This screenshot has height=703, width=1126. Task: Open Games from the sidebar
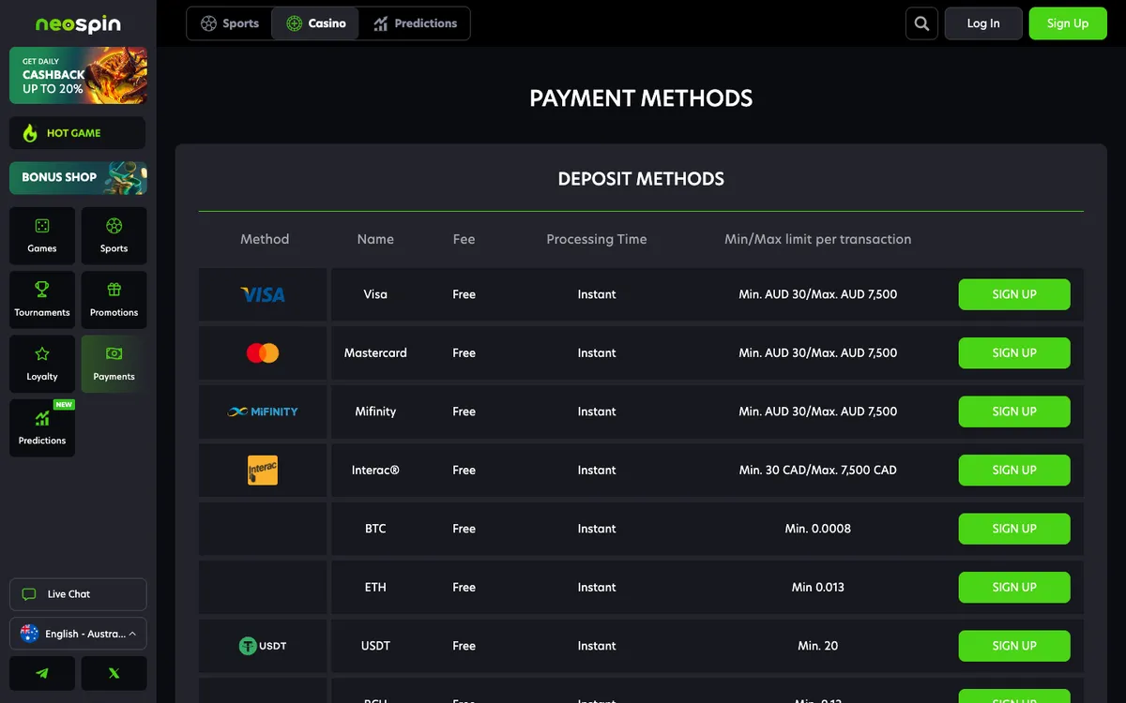[42, 235]
